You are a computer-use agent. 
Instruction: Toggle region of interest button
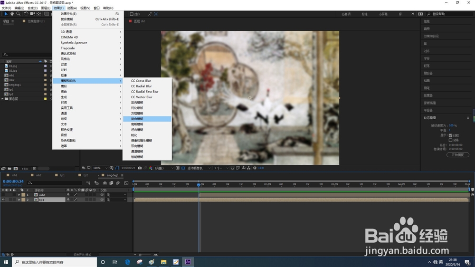coord(178,168)
